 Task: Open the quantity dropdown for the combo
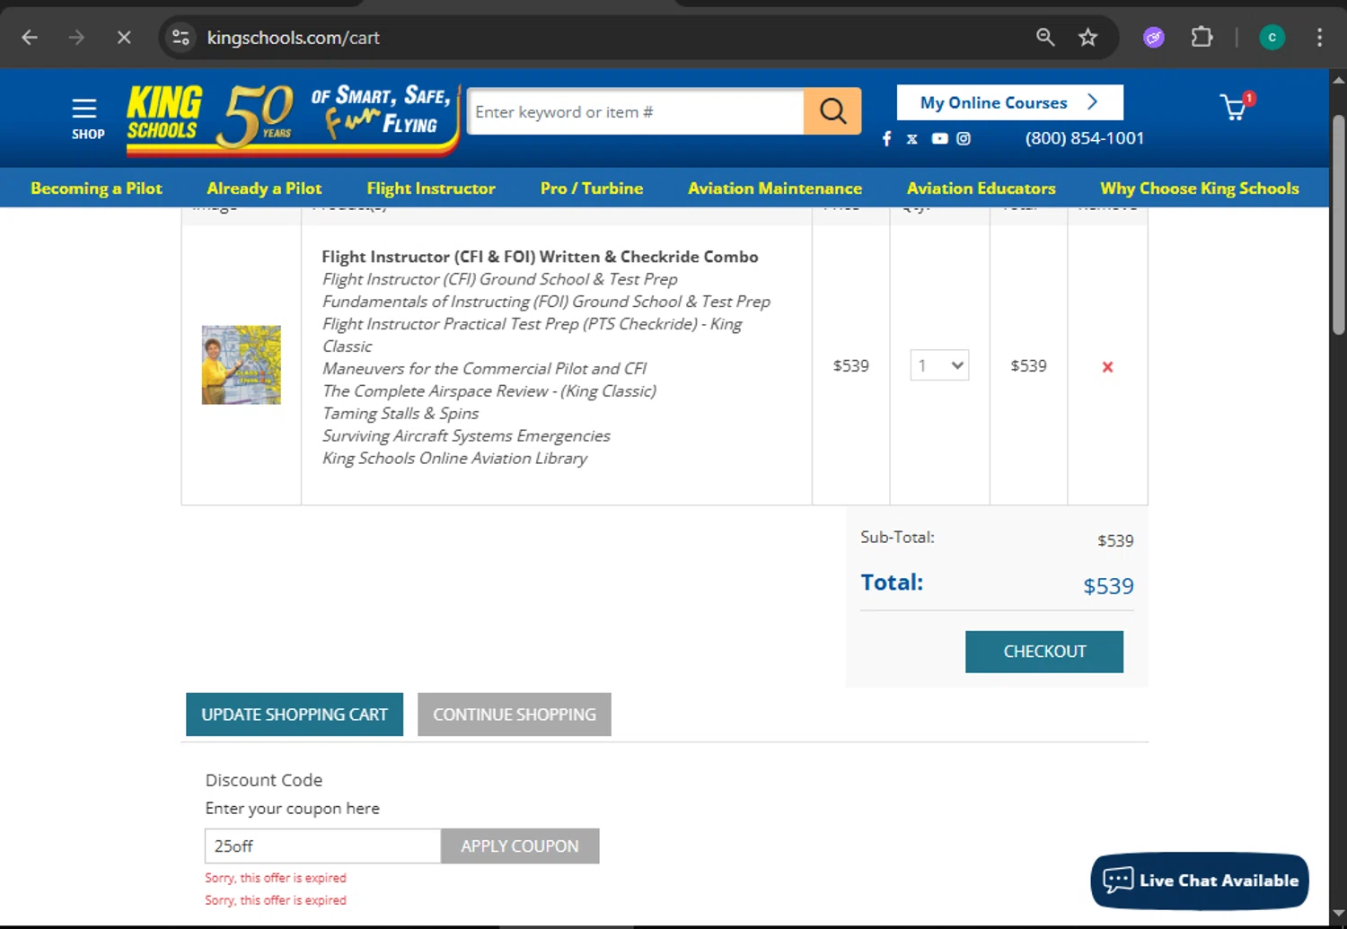939,365
